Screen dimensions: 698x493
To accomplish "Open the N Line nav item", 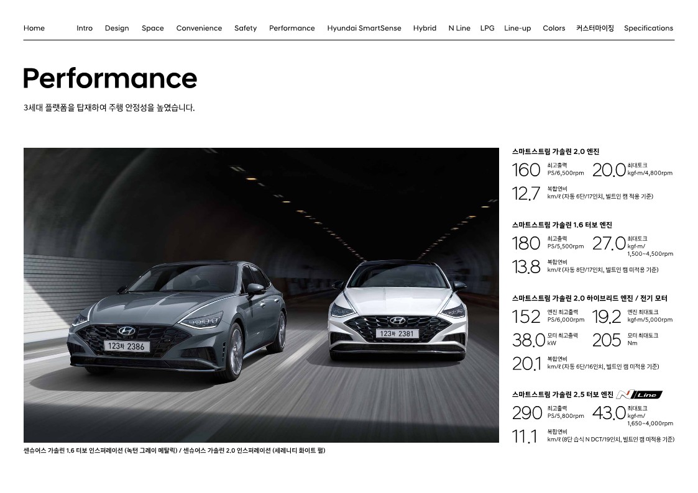I will point(459,28).
